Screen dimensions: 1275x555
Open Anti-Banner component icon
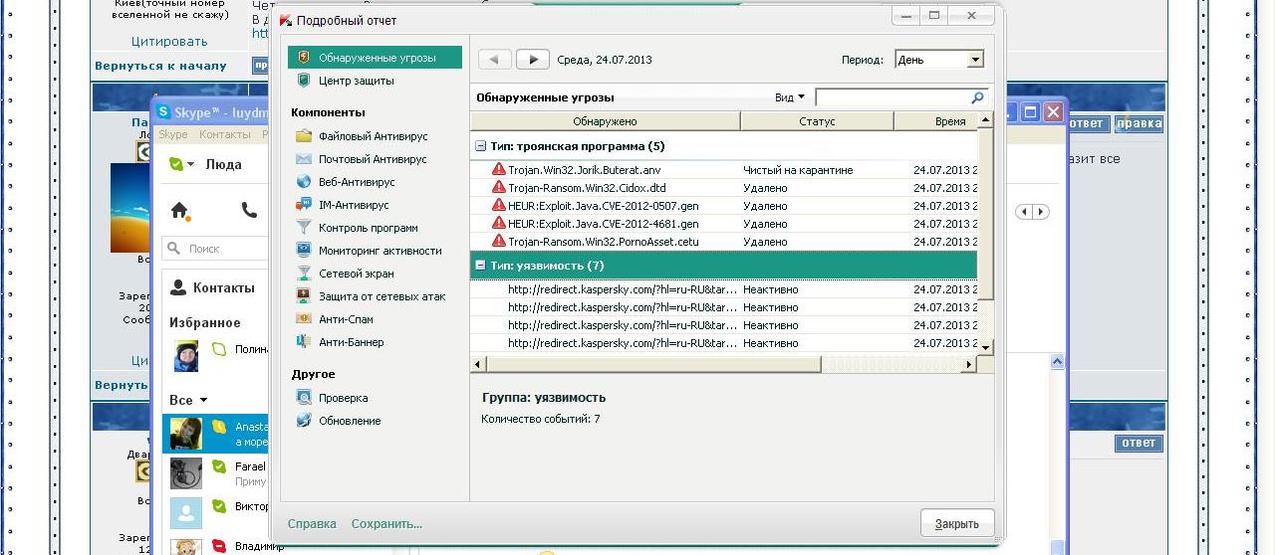(304, 342)
